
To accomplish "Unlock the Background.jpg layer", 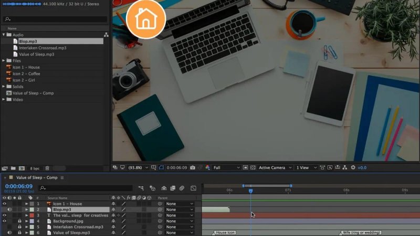I will click(19, 221).
